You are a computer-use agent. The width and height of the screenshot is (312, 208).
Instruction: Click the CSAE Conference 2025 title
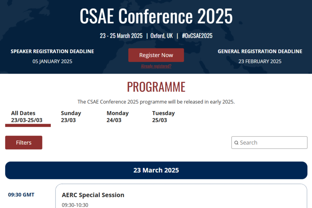coord(156,16)
